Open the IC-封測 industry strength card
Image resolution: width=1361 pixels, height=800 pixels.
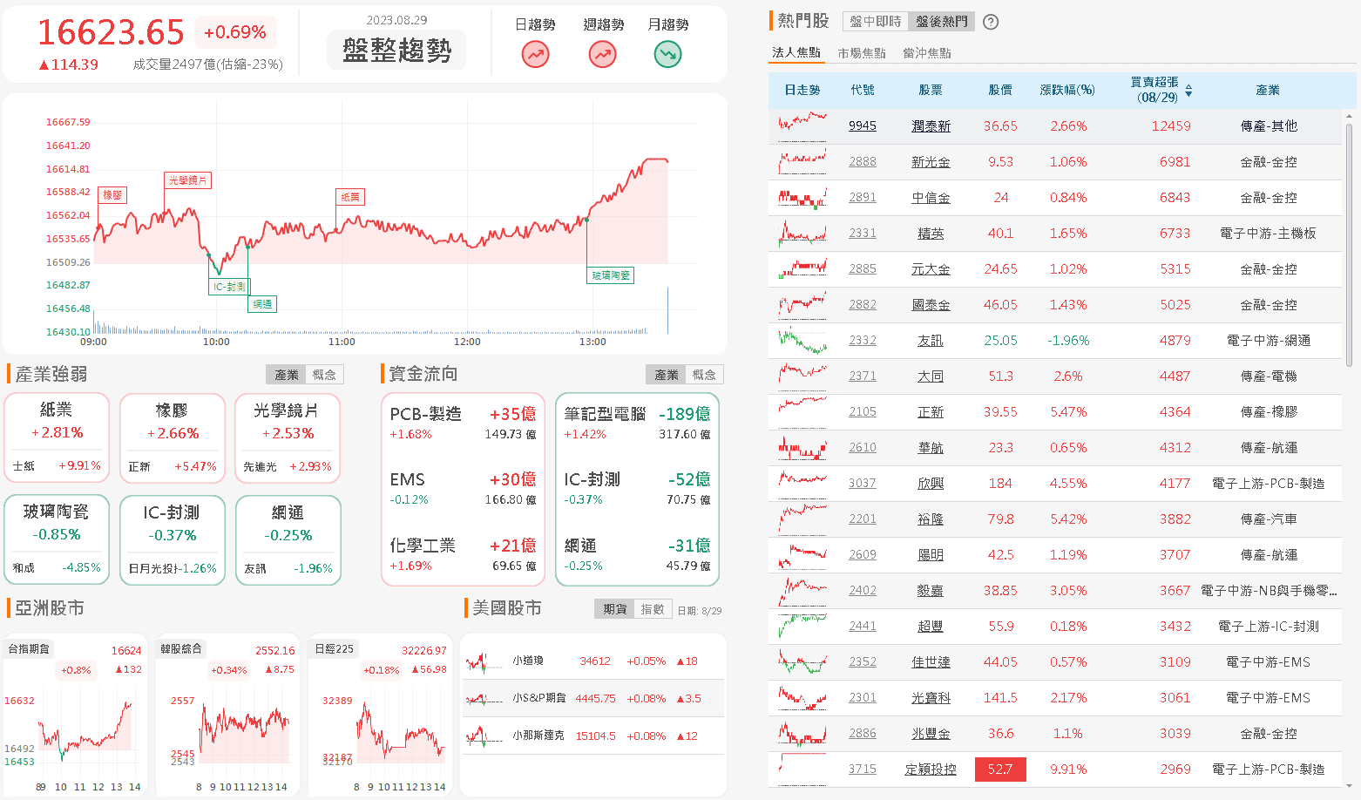coord(173,540)
